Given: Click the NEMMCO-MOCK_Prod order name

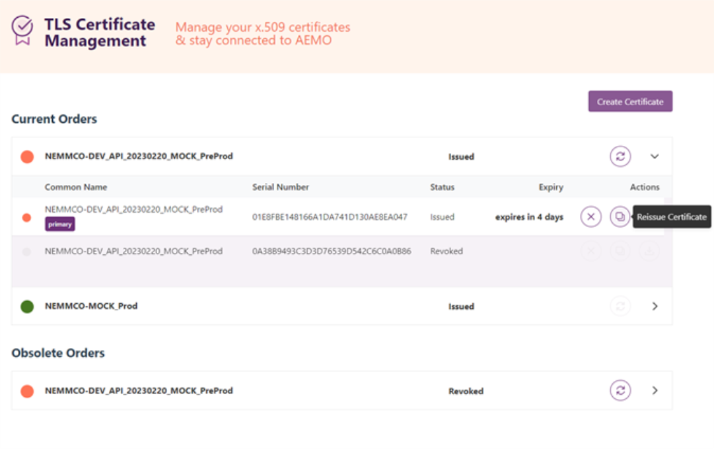Looking at the screenshot, I should tap(91, 306).
